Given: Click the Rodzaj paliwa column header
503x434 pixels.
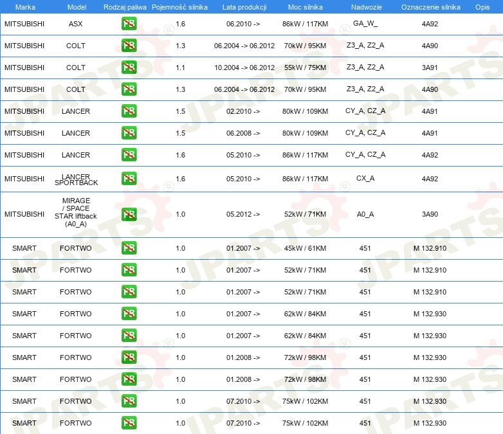Looking at the screenshot, I should pos(125,6).
